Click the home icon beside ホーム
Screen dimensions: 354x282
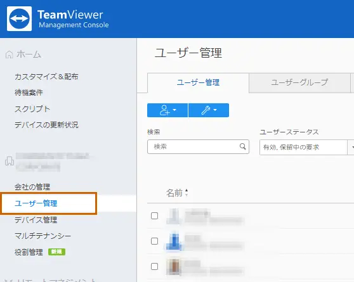(x=10, y=54)
